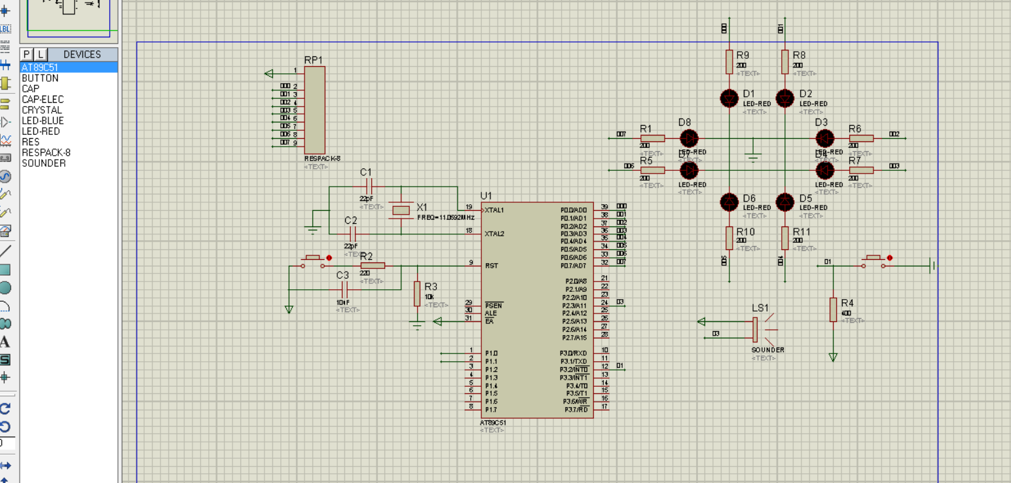Select the Generator mode sine-wave tool
The image size is (1011, 483).
click(x=5, y=176)
